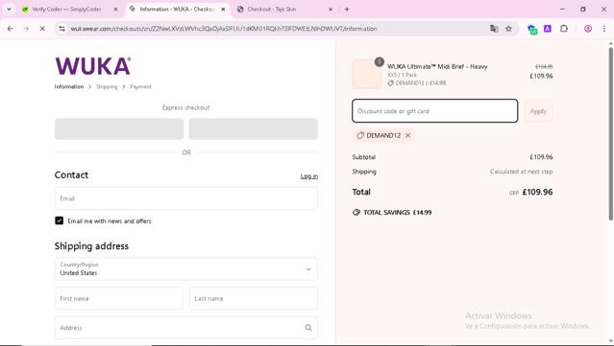Switch to the Verify Codes SimplyCodes tab
This screenshot has width=614, height=346.
tap(66, 9)
